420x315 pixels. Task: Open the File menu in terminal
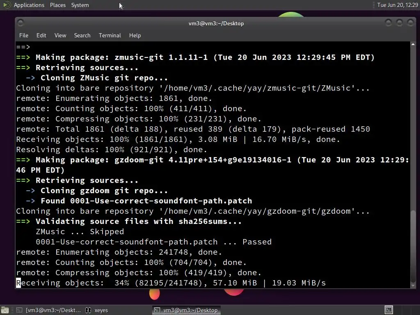[23, 35]
